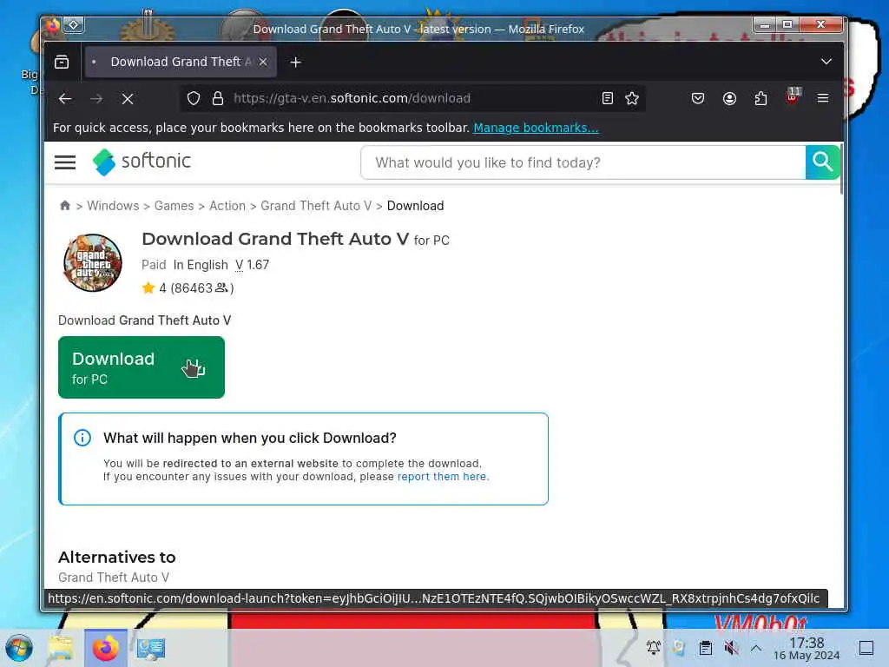
Task: Open File Explorer from taskbar
Action: (x=60, y=648)
